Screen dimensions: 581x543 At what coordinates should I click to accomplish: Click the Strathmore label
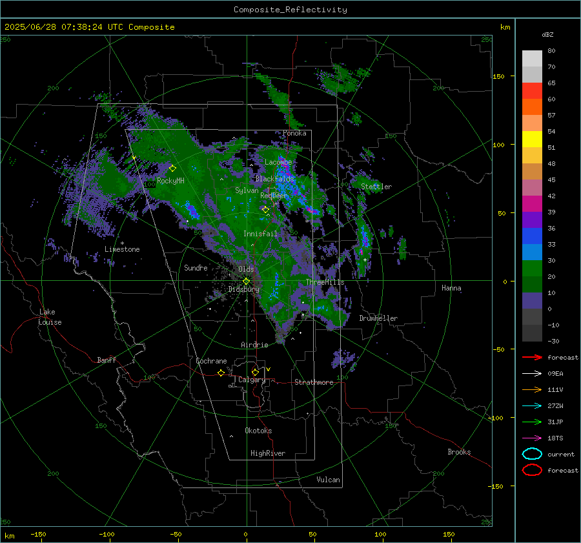pos(314,382)
